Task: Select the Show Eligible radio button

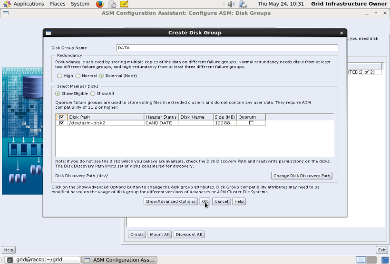Action: click(x=58, y=94)
